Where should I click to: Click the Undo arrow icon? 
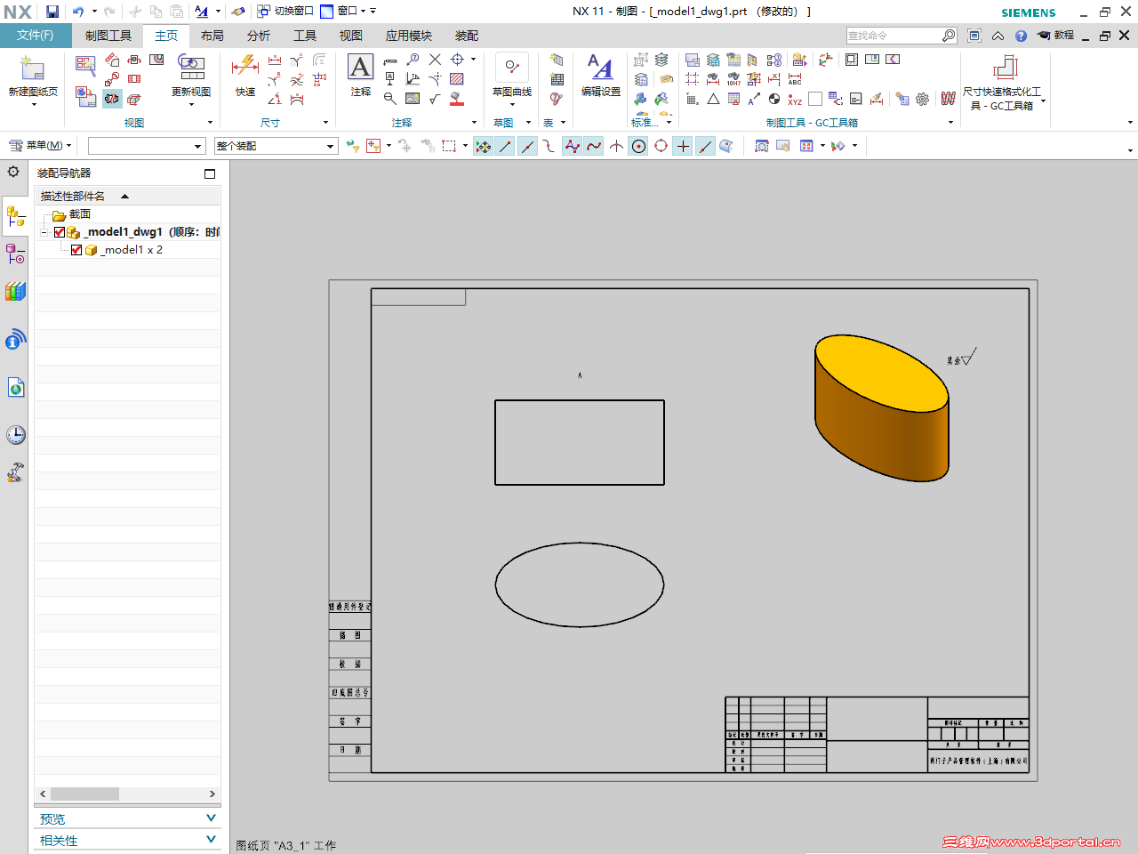78,12
